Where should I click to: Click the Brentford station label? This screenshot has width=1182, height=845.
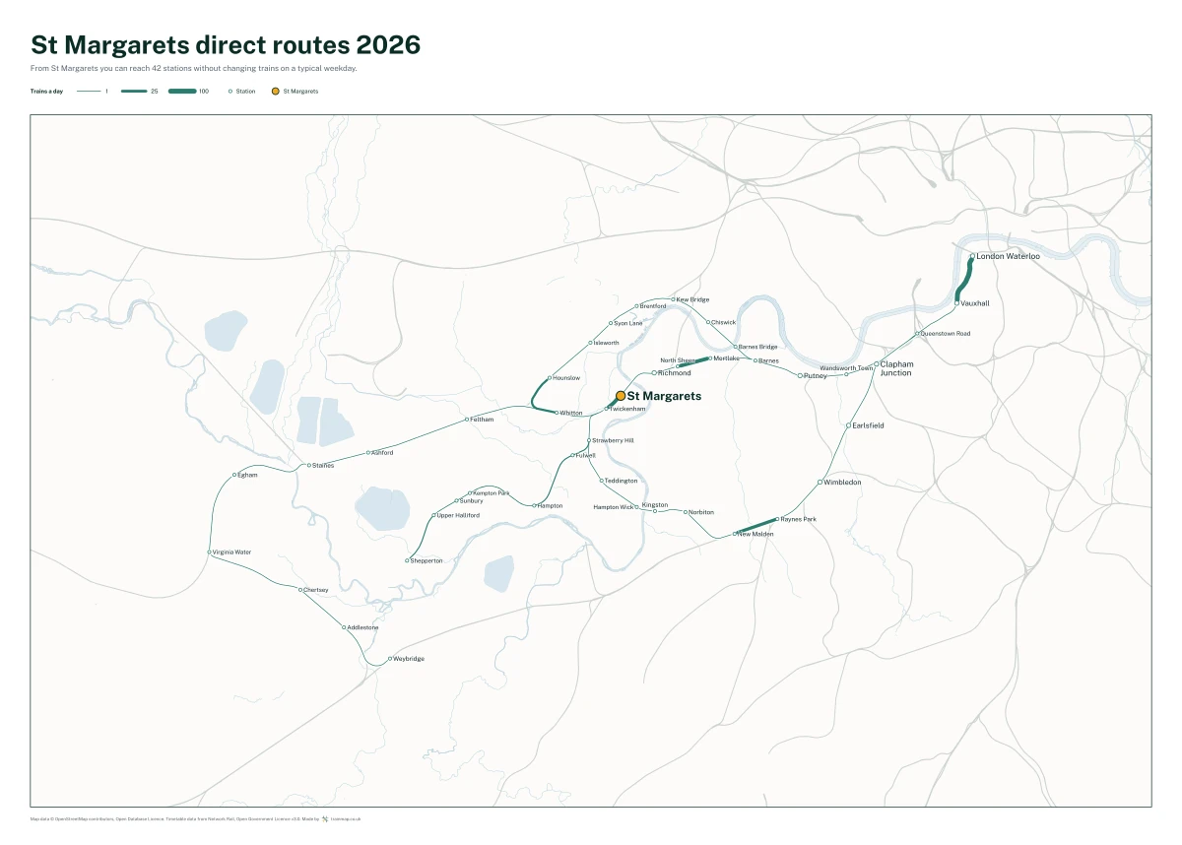(652, 306)
